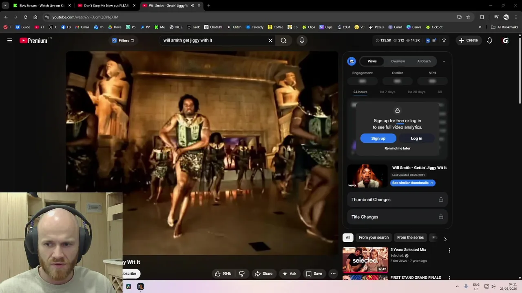
Task: Collapse the vidIQ panel chevron
Action: coord(444,61)
